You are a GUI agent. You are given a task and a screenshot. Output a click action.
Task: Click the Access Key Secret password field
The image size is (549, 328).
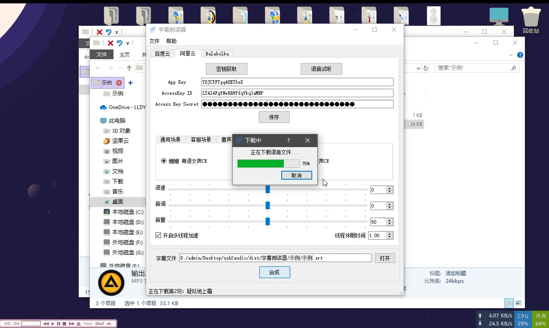click(x=297, y=104)
